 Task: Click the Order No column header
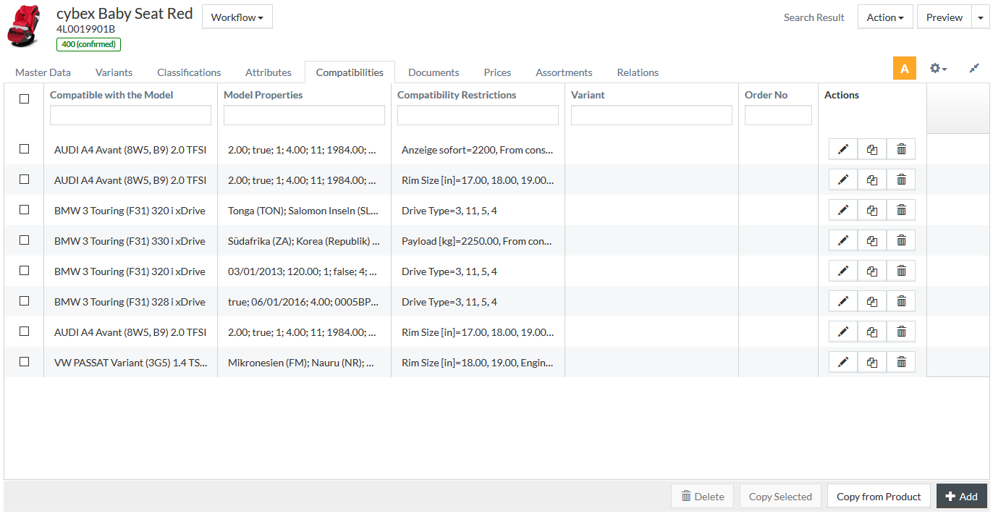[766, 95]
